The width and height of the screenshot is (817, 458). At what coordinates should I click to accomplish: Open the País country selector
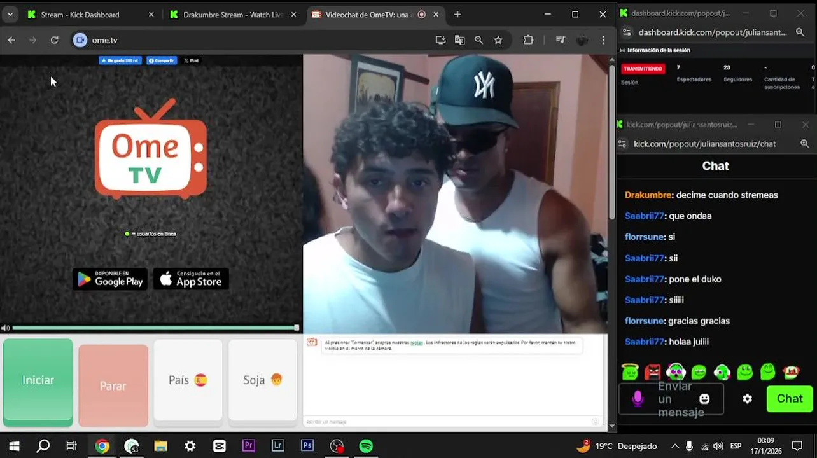pos(188,380)
